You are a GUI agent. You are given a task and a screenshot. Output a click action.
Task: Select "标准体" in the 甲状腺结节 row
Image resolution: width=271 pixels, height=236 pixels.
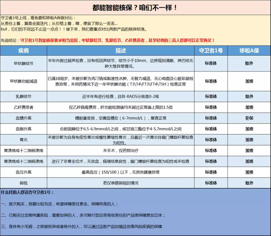(211, 63)
